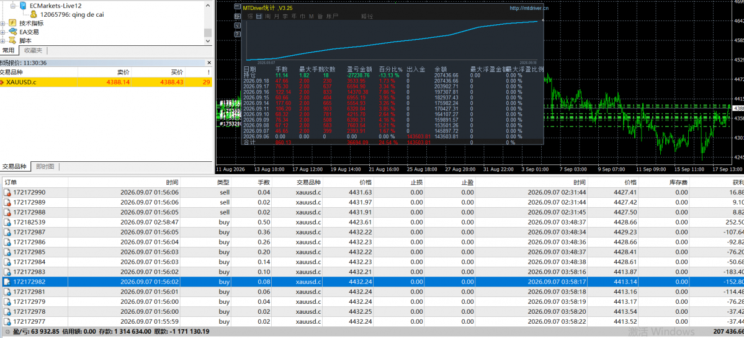Image resolution: width=744 pixels, height=338 pixels.
Task: Click the 4388 current price label on chart
Action: tap(738, 109)
